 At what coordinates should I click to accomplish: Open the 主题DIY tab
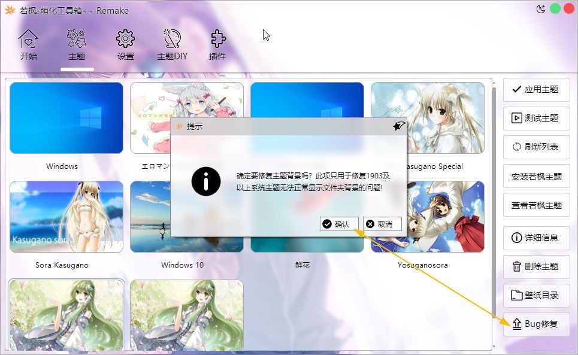click(x=172, y=45)
